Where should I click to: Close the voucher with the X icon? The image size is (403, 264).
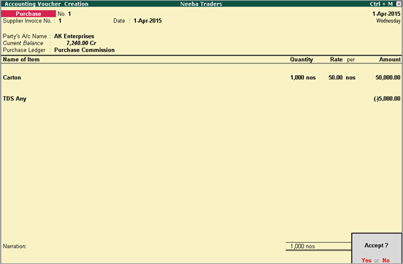pos(399,4)
